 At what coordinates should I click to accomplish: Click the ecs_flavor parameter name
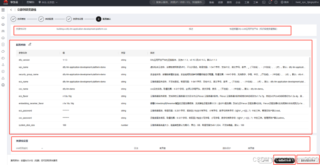tap(23, 96)
